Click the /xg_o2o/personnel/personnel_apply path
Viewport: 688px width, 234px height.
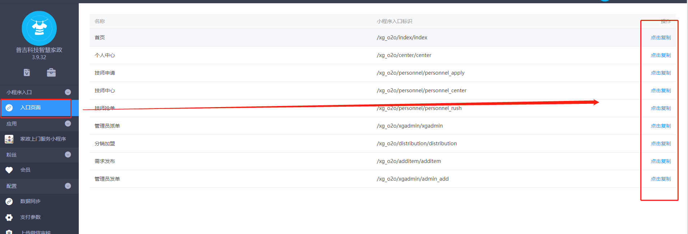421,73
